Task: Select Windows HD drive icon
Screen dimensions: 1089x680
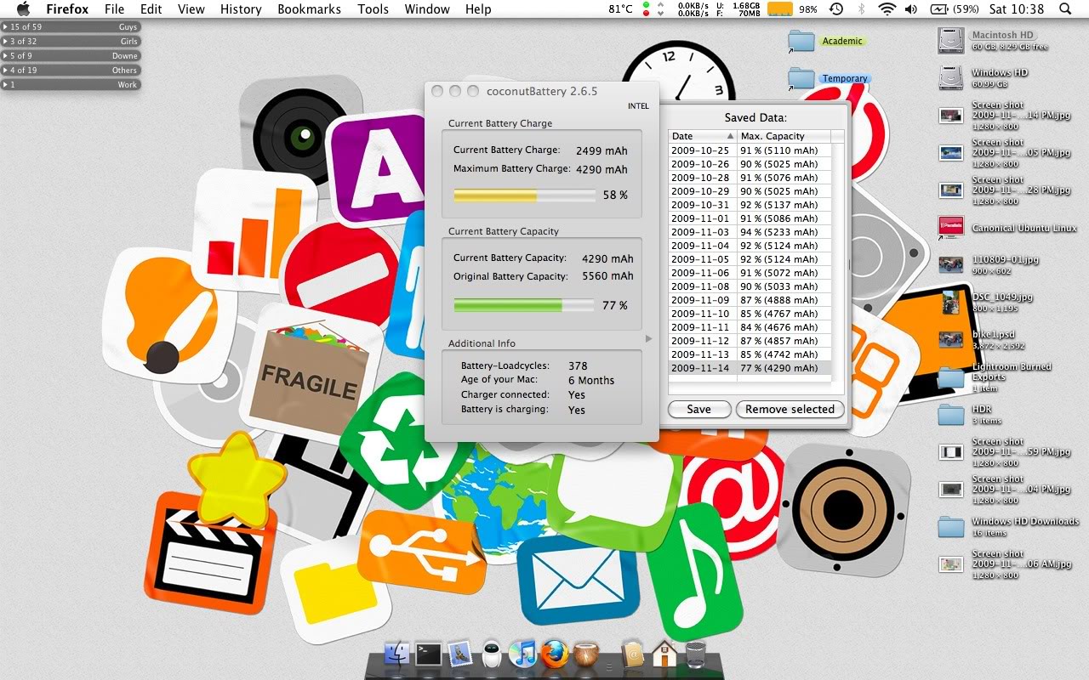Action: click(x=950, y=77)
